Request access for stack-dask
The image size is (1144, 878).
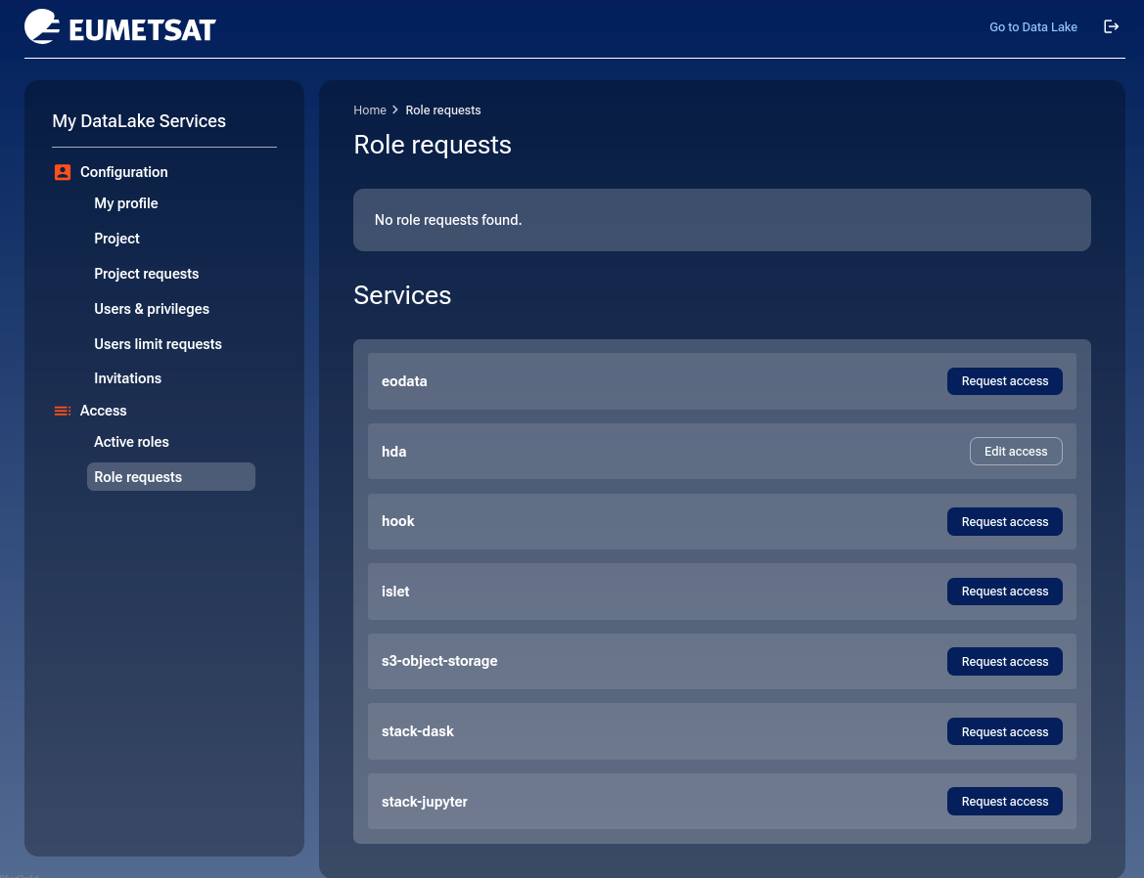[x=1004, y=731]
